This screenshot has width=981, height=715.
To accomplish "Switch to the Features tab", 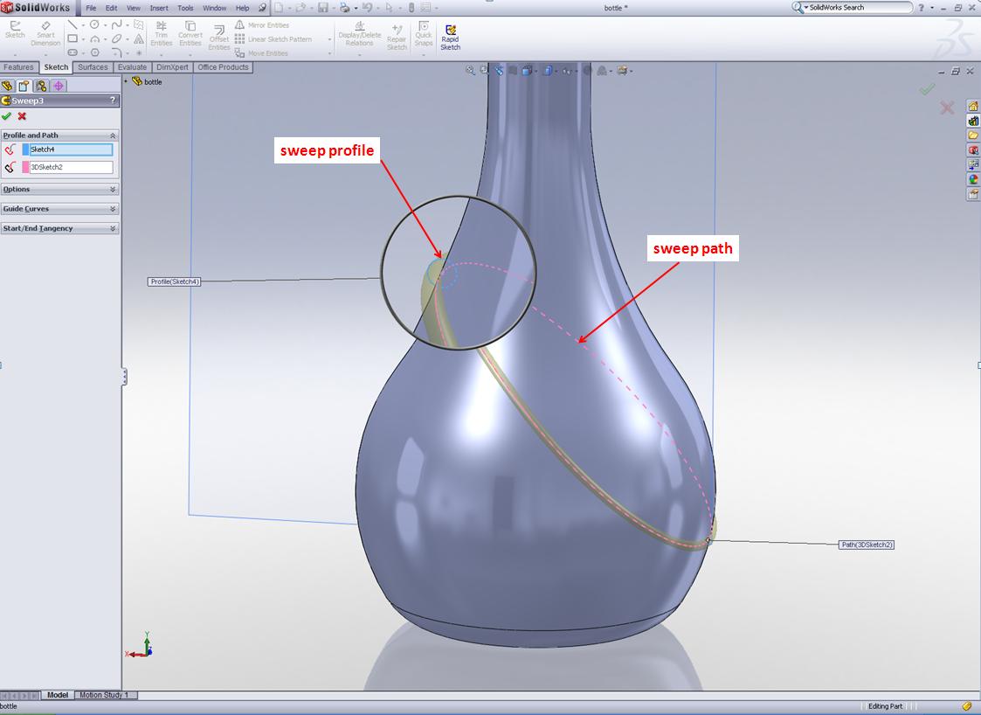I will pos(18,67).
